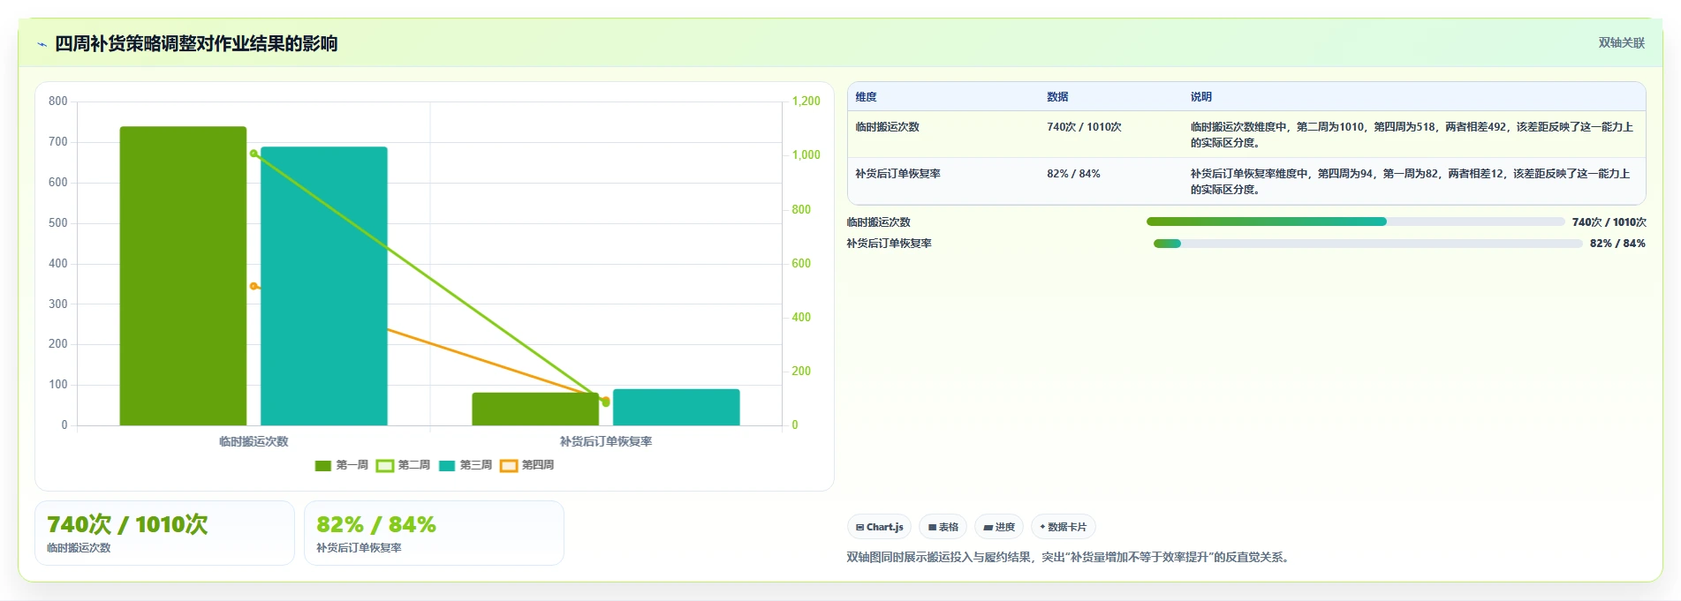Screen dimensions: 1681x601
Task: Click the green bar for 补货后订单恢复率
Action: coord(535,409)
